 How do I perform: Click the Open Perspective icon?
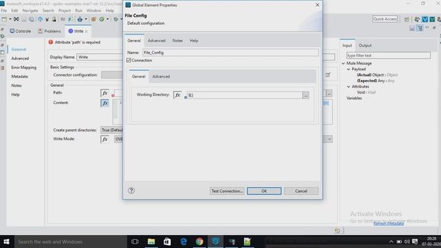(x=407, y=19)
